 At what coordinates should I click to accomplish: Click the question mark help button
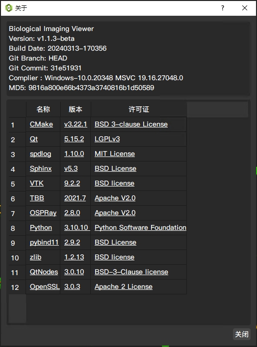click(x=223, y=8)
